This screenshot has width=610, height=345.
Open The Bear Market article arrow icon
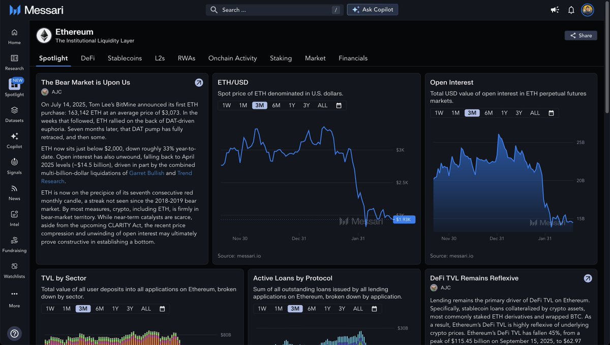tap(199, 82)
